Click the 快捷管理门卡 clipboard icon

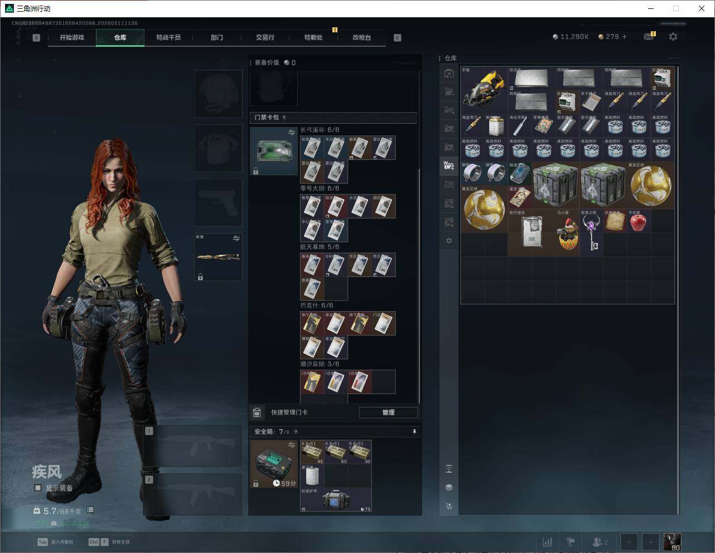(x=257, y=413)
